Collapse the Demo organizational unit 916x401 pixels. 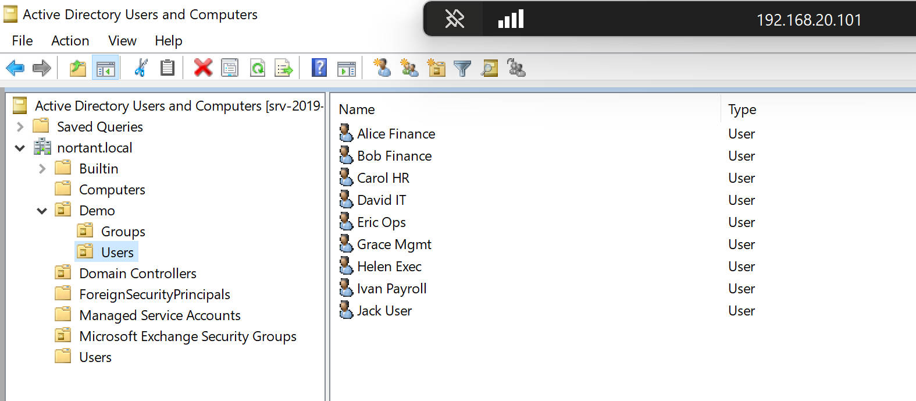(42, 211)
